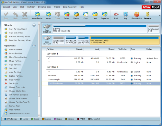This screenshot has width=162, height=126.
Task: Select recoveryfs block in disk map
Action: point(83,40)
